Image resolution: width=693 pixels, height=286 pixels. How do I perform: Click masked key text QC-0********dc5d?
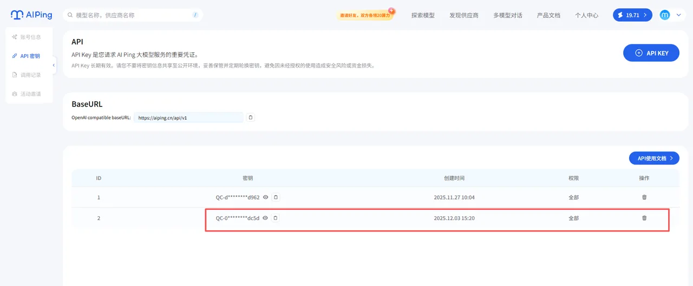point(238,218)
